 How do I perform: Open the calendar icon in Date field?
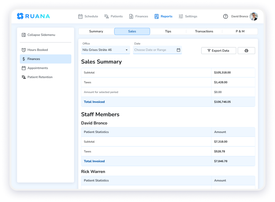tap(178, 50)
